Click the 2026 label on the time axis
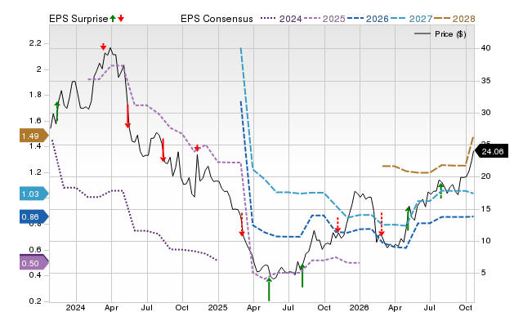Image resolution: width=523 pixels, height=312 pixels. coord(359,307)
